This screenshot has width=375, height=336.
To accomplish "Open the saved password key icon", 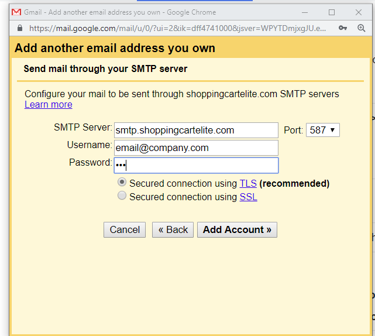I will pyautogui.click(x=343, y=28).
